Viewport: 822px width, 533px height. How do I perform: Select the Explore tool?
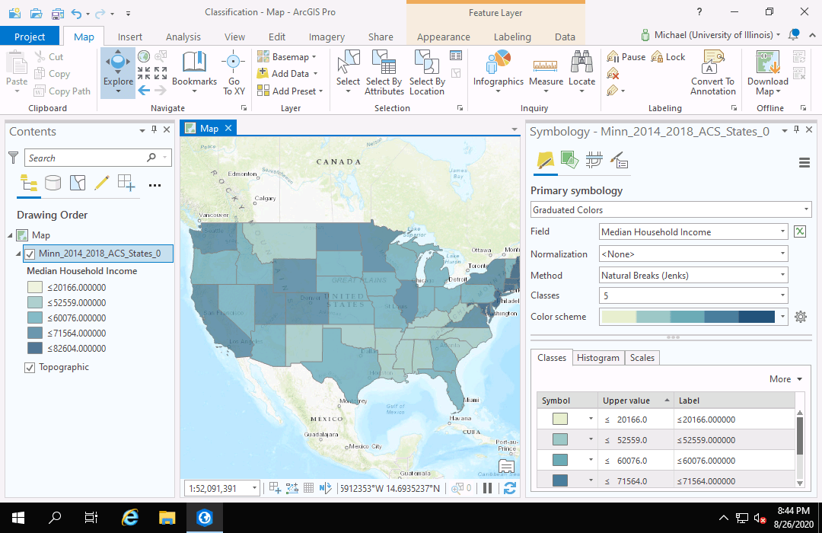point(117,73)
